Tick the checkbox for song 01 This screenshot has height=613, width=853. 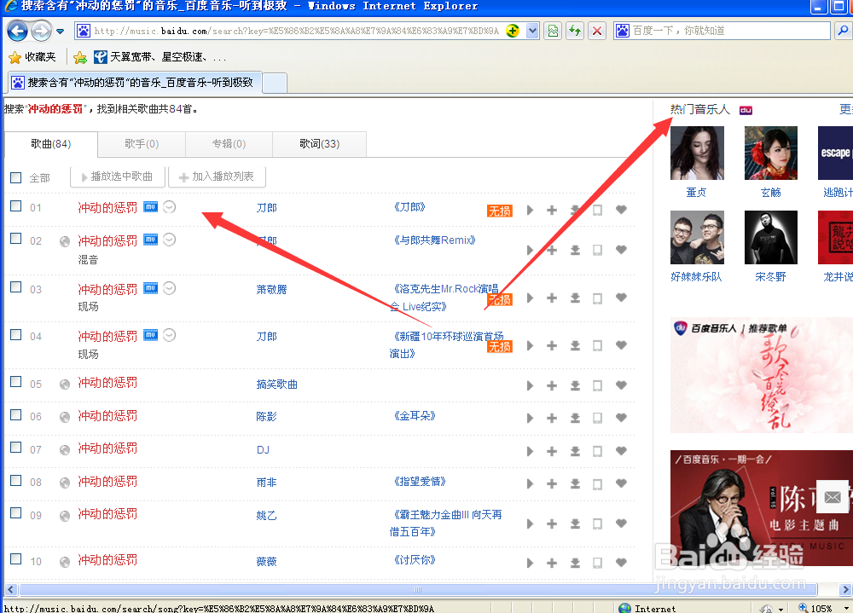(15, 206)
